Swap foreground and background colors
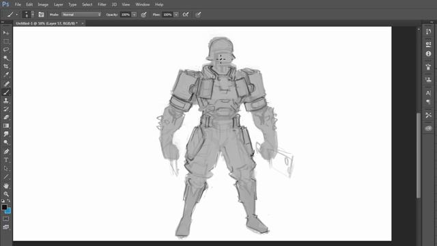 click(x=9, y=200)
